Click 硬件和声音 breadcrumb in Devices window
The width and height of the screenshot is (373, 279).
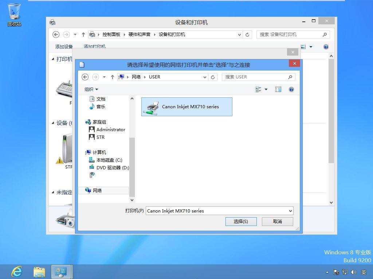coord(140,35)
